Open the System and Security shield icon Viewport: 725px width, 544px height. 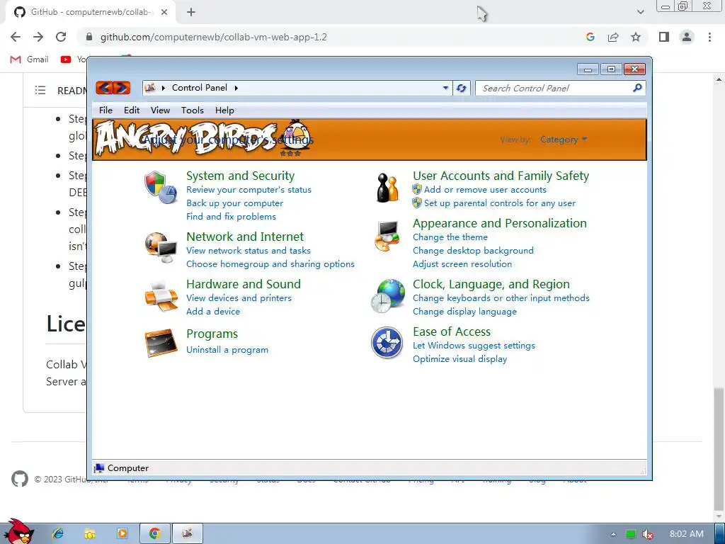point(161,187)
